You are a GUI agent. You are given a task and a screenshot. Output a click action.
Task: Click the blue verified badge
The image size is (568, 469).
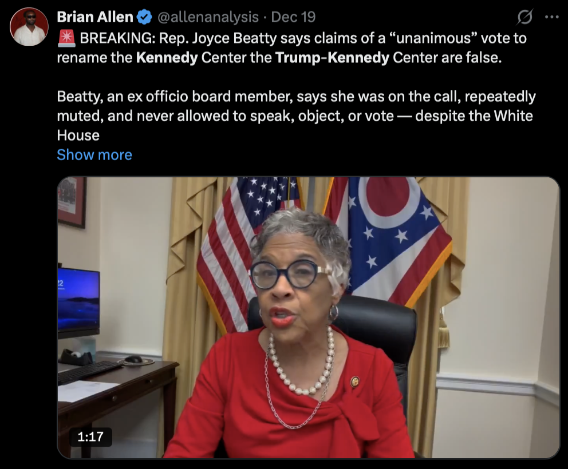[144, 17]
